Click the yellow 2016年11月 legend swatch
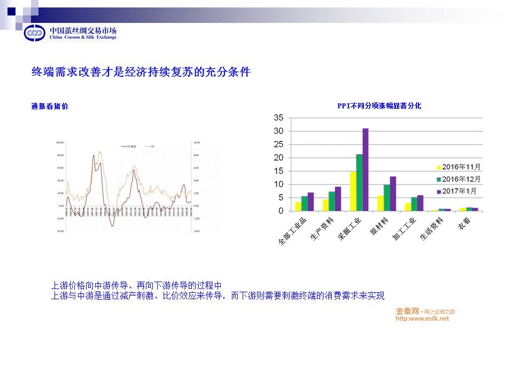513x384 pixels. click(439, 168)
